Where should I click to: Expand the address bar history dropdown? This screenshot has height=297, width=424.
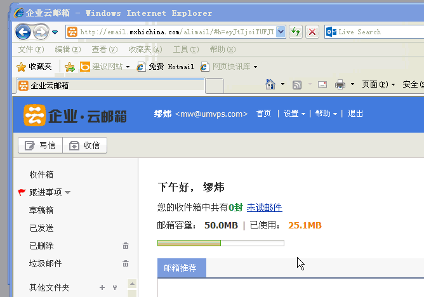pyautogui.click(x=281, y=32)
